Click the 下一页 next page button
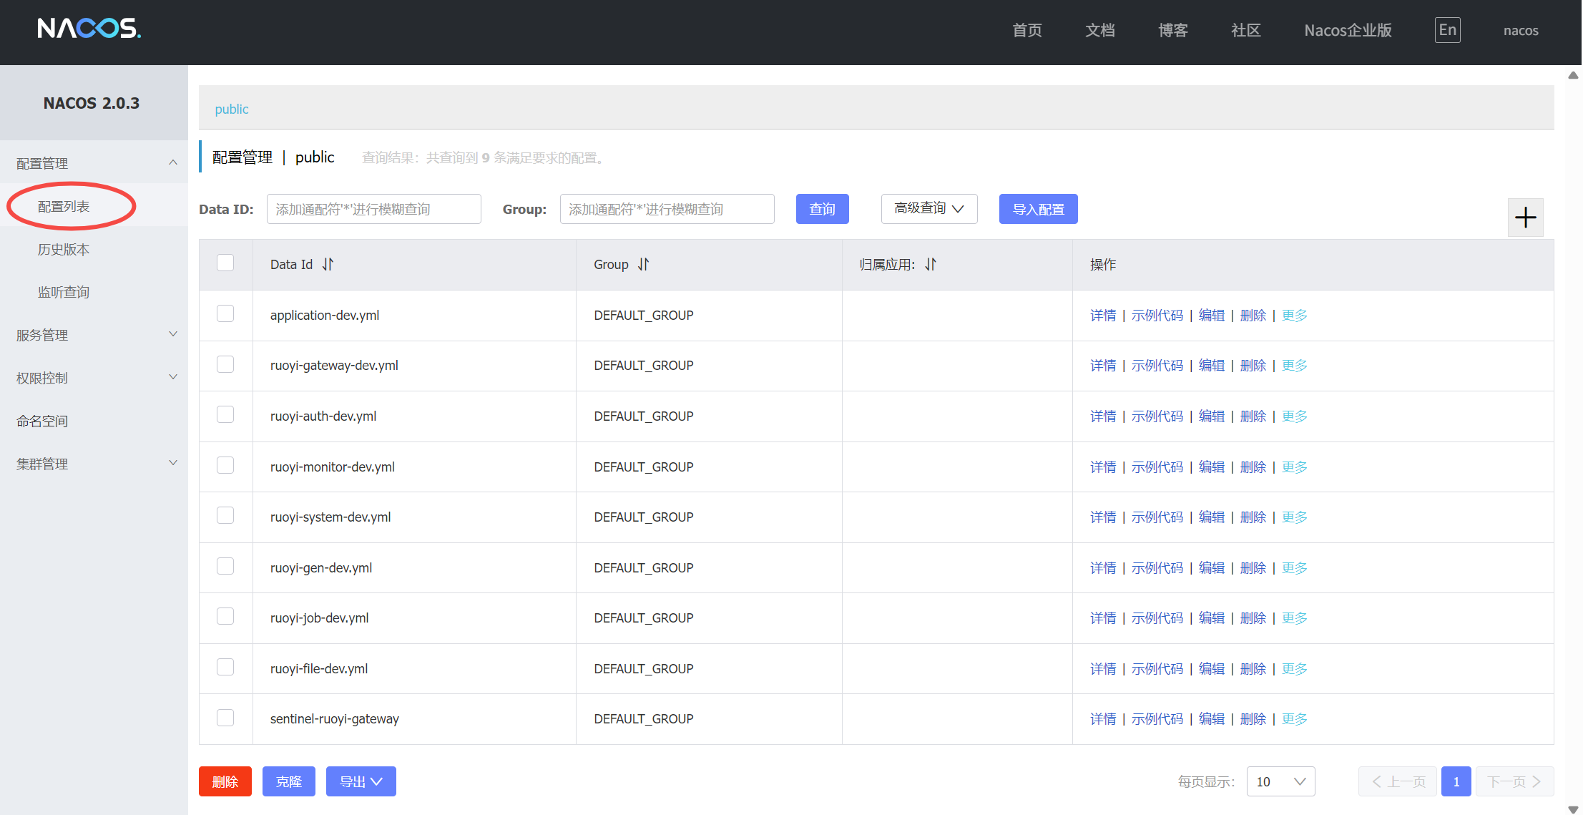The image size is (1583, 815). click(1514, 781)
